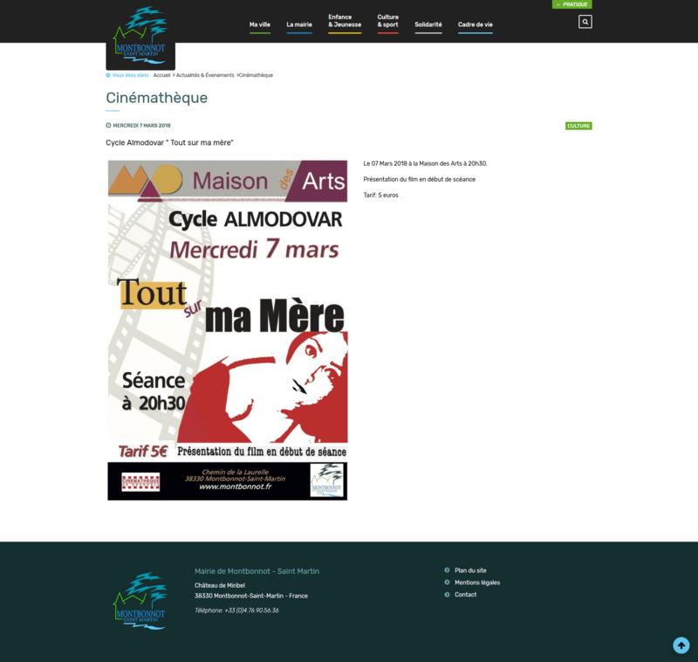Click the date Mercredi 7 mars 2018
The height and width of the screenshot is (662, 698).
pos(141,126)
